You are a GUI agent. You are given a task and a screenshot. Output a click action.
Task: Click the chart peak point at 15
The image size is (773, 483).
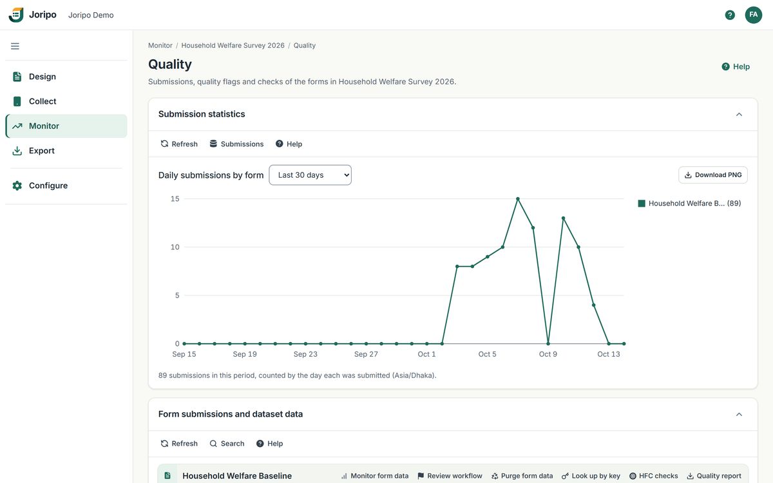[x=518, y=199]
